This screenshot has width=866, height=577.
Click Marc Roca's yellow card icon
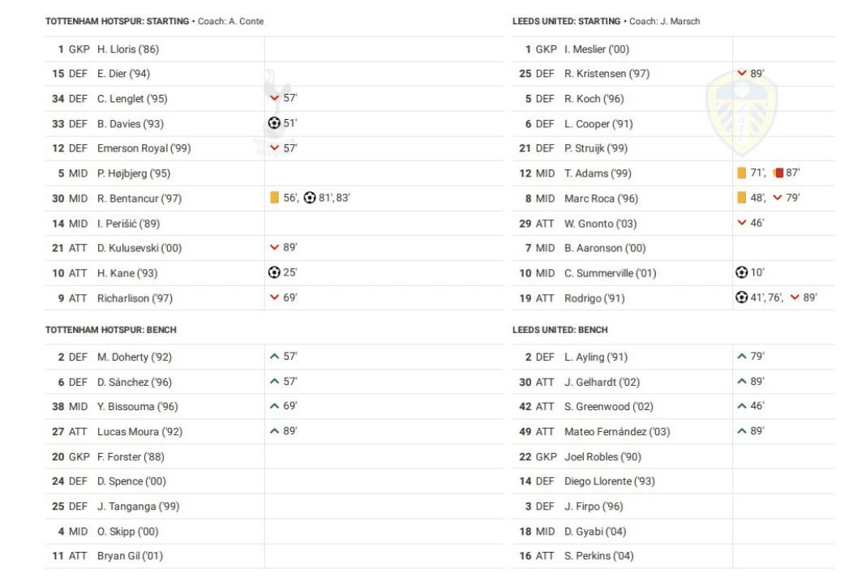click(741, 198)
